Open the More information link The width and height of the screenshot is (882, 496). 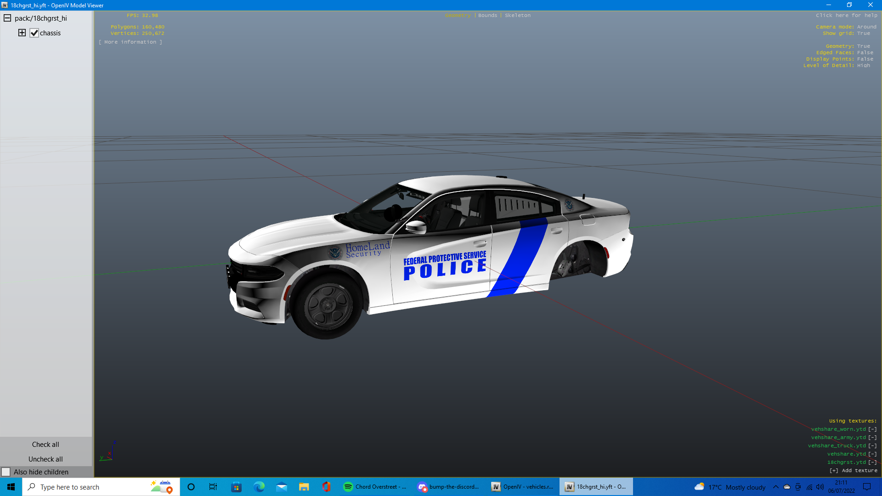(x=130, y=42)
